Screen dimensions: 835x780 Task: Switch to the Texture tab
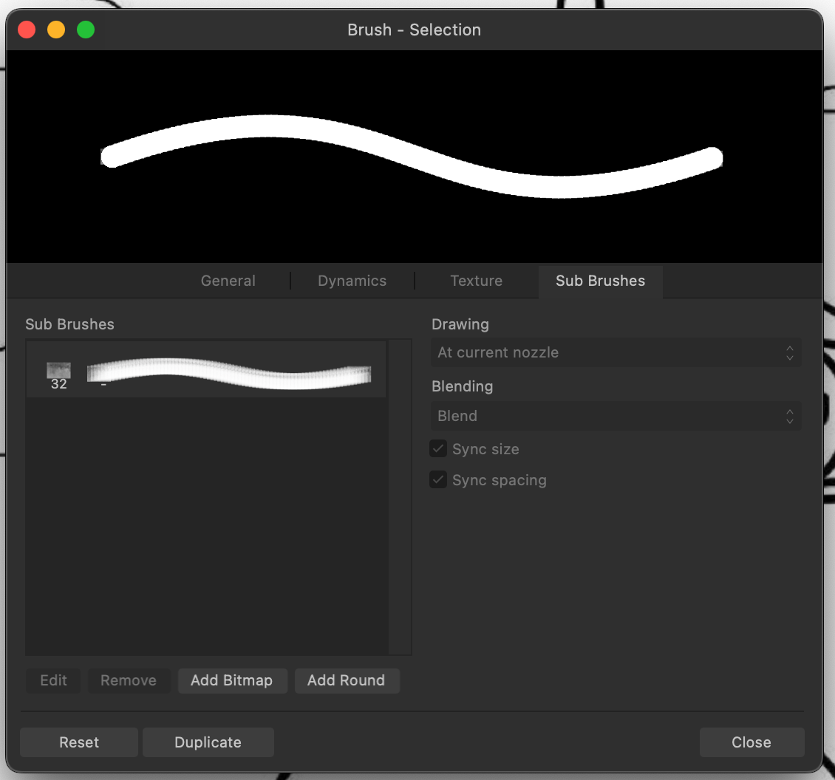point(476,281)
